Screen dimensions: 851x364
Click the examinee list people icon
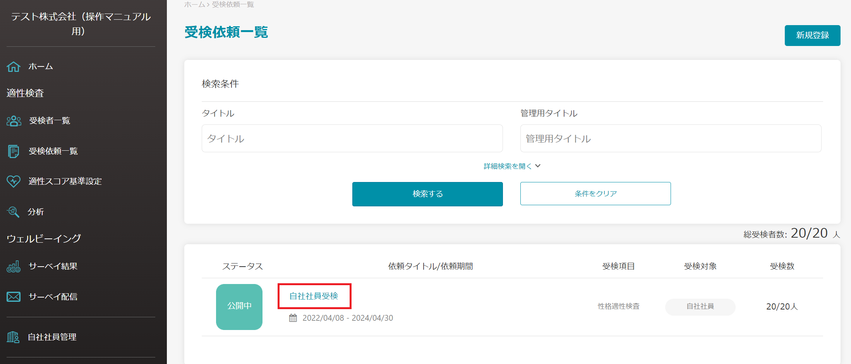coord(14,121)
